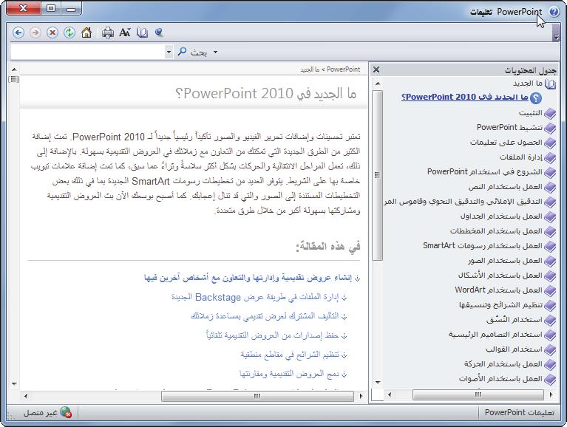This screenshot has height=427, width=567.
Task: Open the ما الجديد في PowerPoint 2010 topic
Action: [x=465, y=98]
